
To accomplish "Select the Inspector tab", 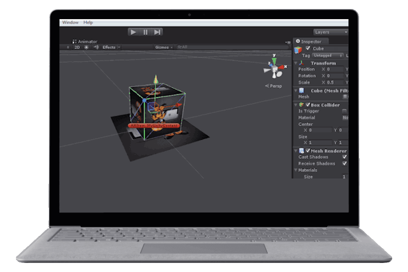I will click(x=311, y=41).
